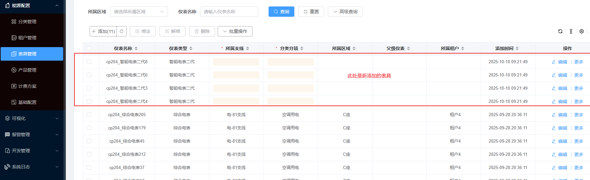Open 更多 for cp204_智能电表二代8
Image resolution: width=590 pixels, height=180 pixels.
click(578, 62)
